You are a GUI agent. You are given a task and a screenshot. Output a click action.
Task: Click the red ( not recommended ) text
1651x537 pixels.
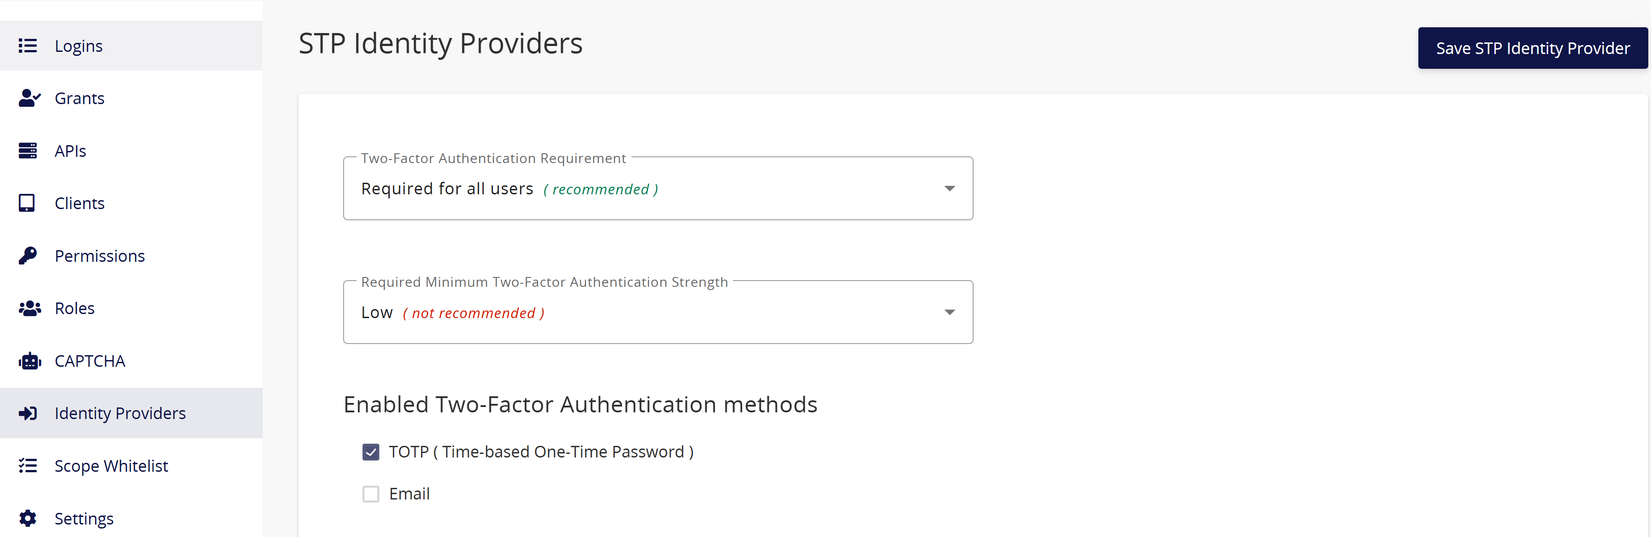(474, 313)
